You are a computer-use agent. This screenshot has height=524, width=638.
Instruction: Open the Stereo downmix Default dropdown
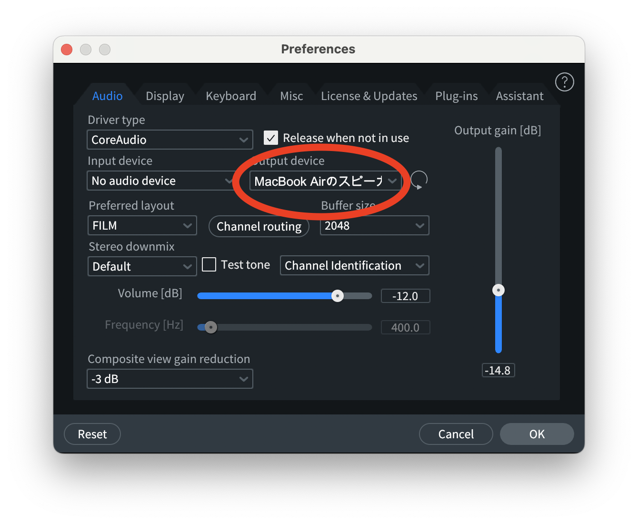(x=142, y=266)
